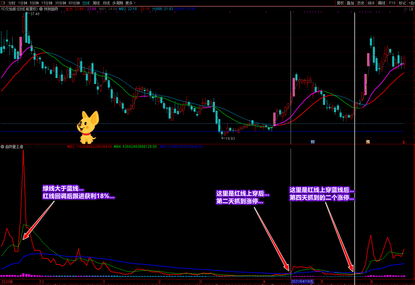Open F10 company information

[x=392, y=3]
